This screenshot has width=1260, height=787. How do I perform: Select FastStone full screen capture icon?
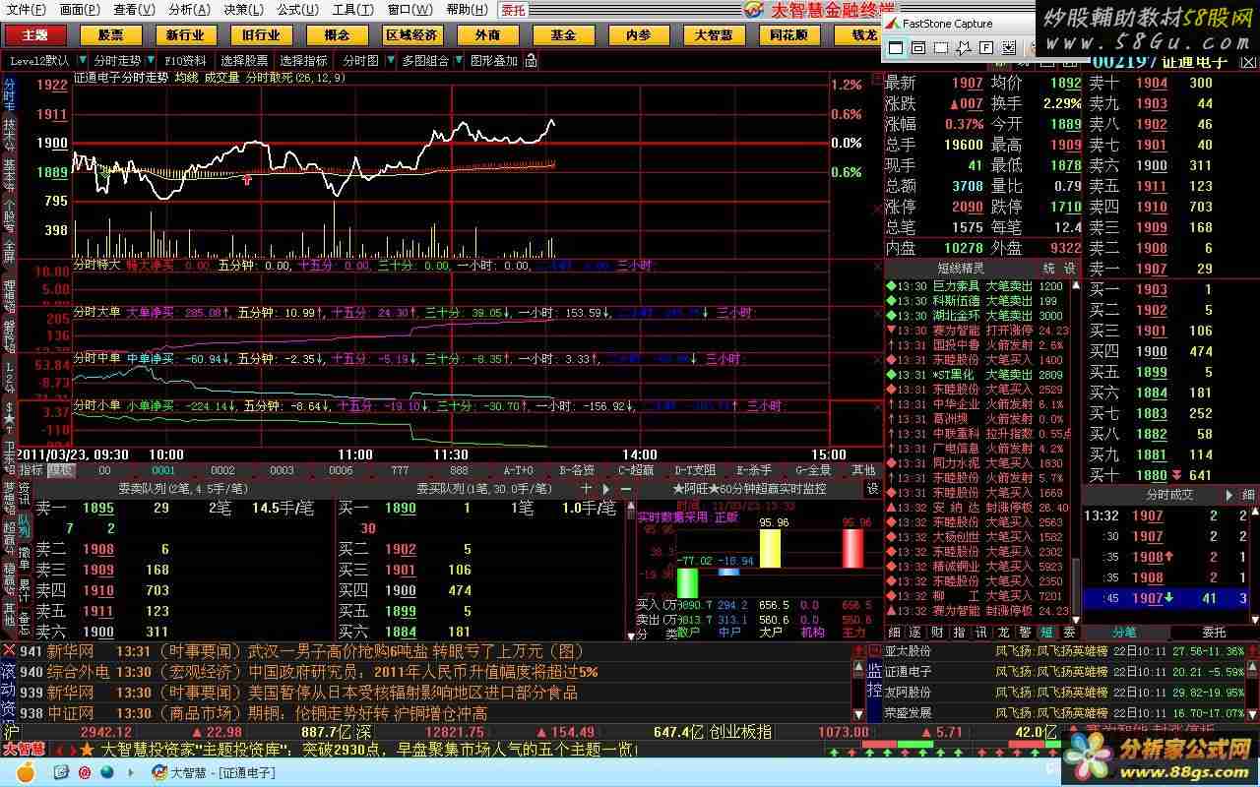point(986,47)
